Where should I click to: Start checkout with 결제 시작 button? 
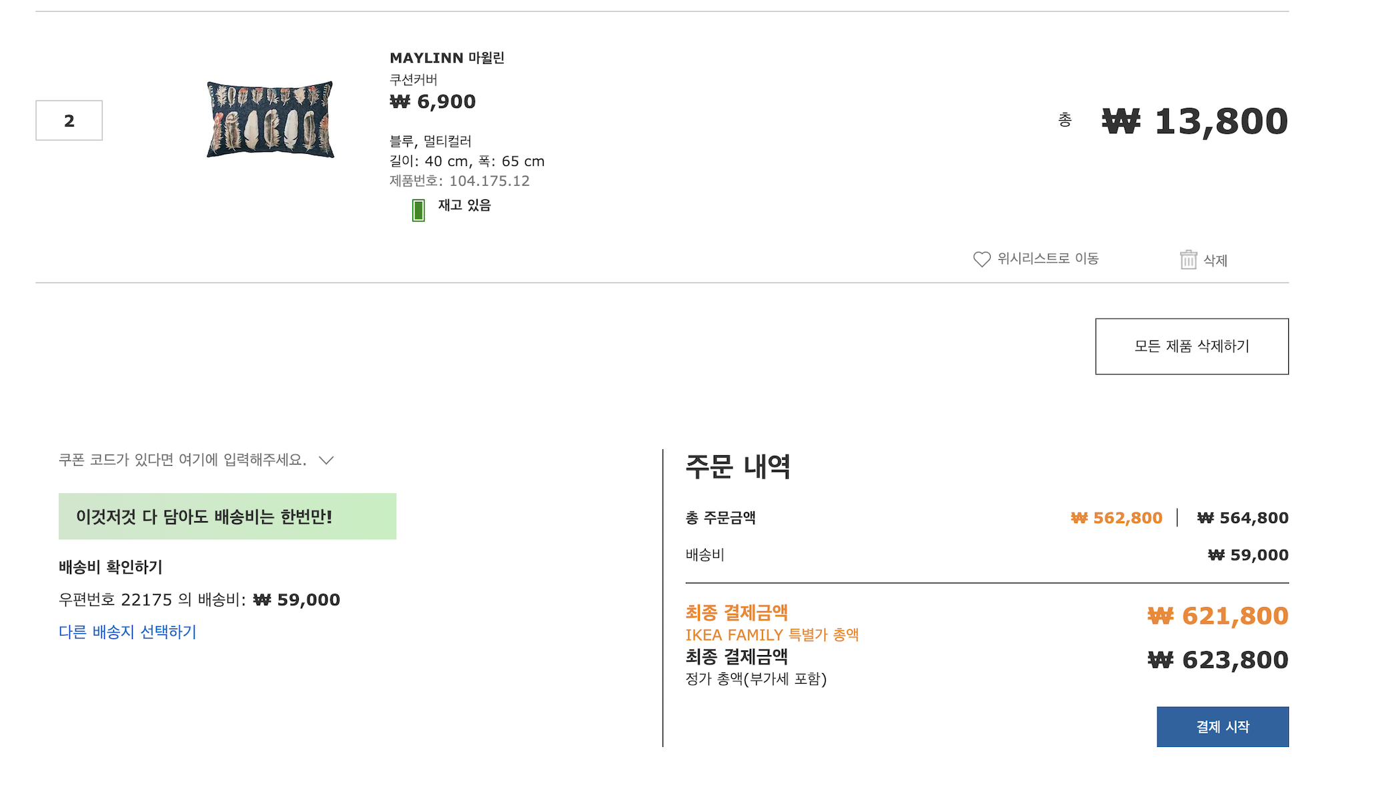(x=1222, y=726)
